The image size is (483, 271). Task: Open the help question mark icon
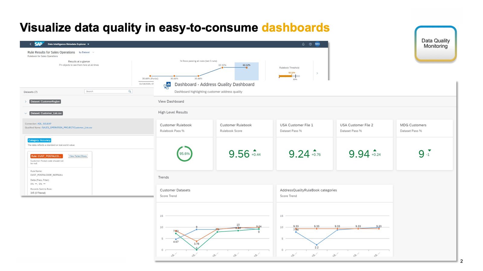(x=310, y=44)
